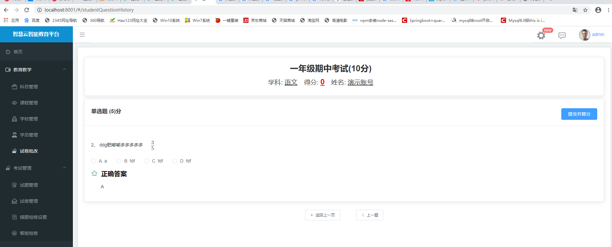Image resolution: width=612 pixels, height=247 pixels.
Task: Click the 科目管理 briefcase icon
Action: [x=14, y=87]
